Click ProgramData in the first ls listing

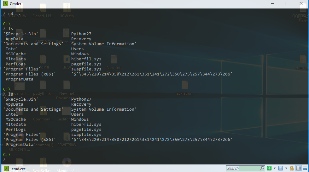click(19, 79)
